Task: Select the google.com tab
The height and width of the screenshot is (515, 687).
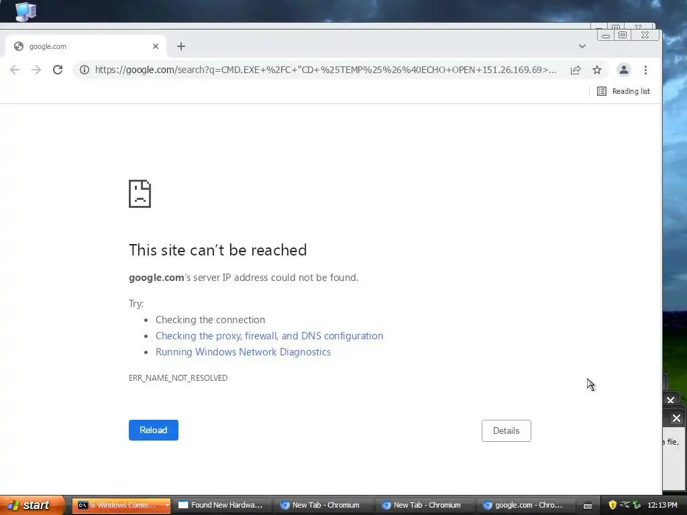Action: 85,46
